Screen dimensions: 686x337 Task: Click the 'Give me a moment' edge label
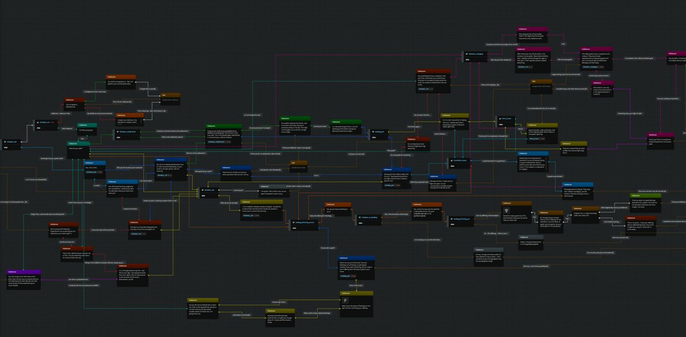click(x=620, y=237)
